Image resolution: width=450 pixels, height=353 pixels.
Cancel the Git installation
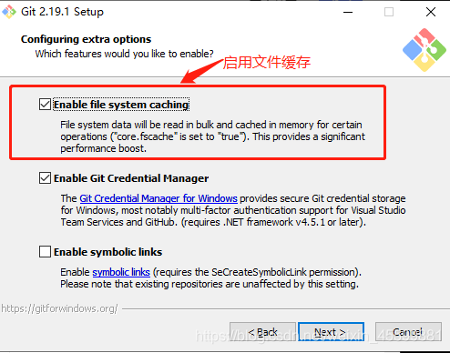pyautogui.click(x=408, y=332)
